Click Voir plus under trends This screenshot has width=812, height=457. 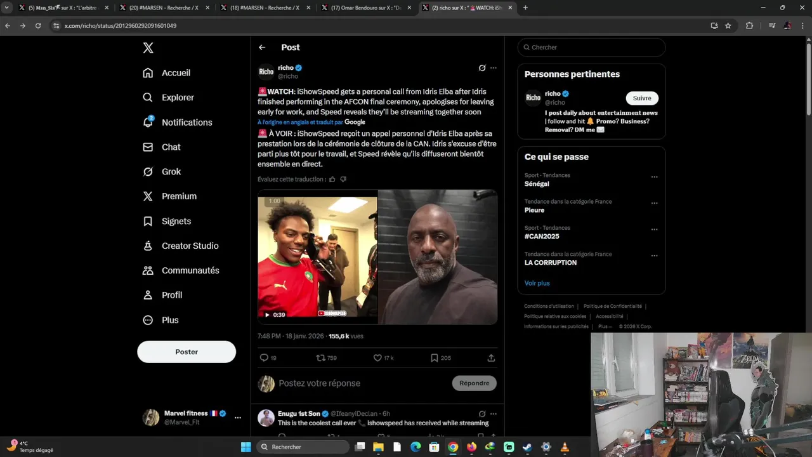pyautogui.click(x=537, y=283)
